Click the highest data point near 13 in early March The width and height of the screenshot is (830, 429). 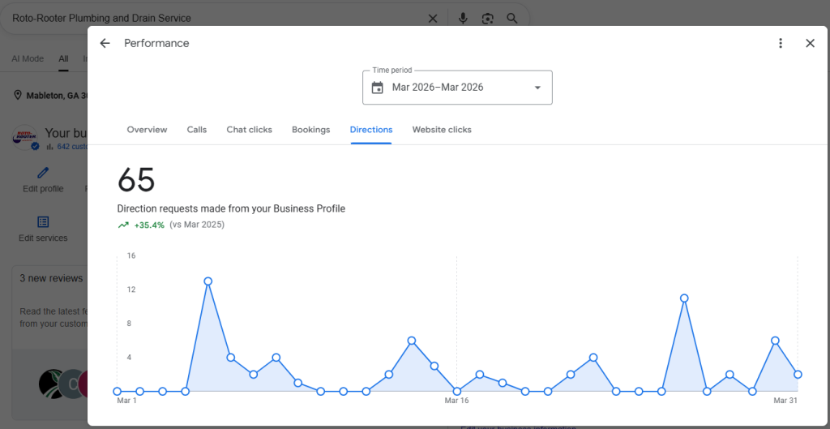pyautogui.click(x=208, y=281)
